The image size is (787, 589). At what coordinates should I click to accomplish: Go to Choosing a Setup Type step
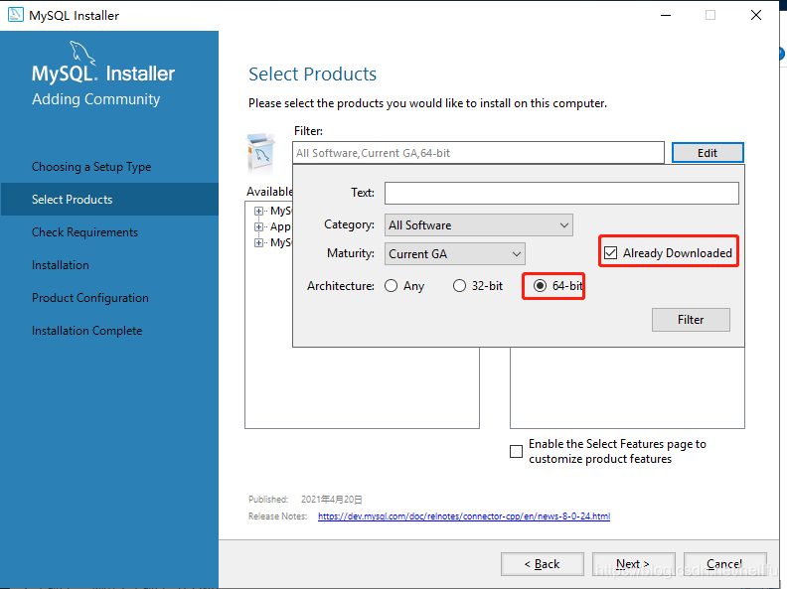click(91, 167)
